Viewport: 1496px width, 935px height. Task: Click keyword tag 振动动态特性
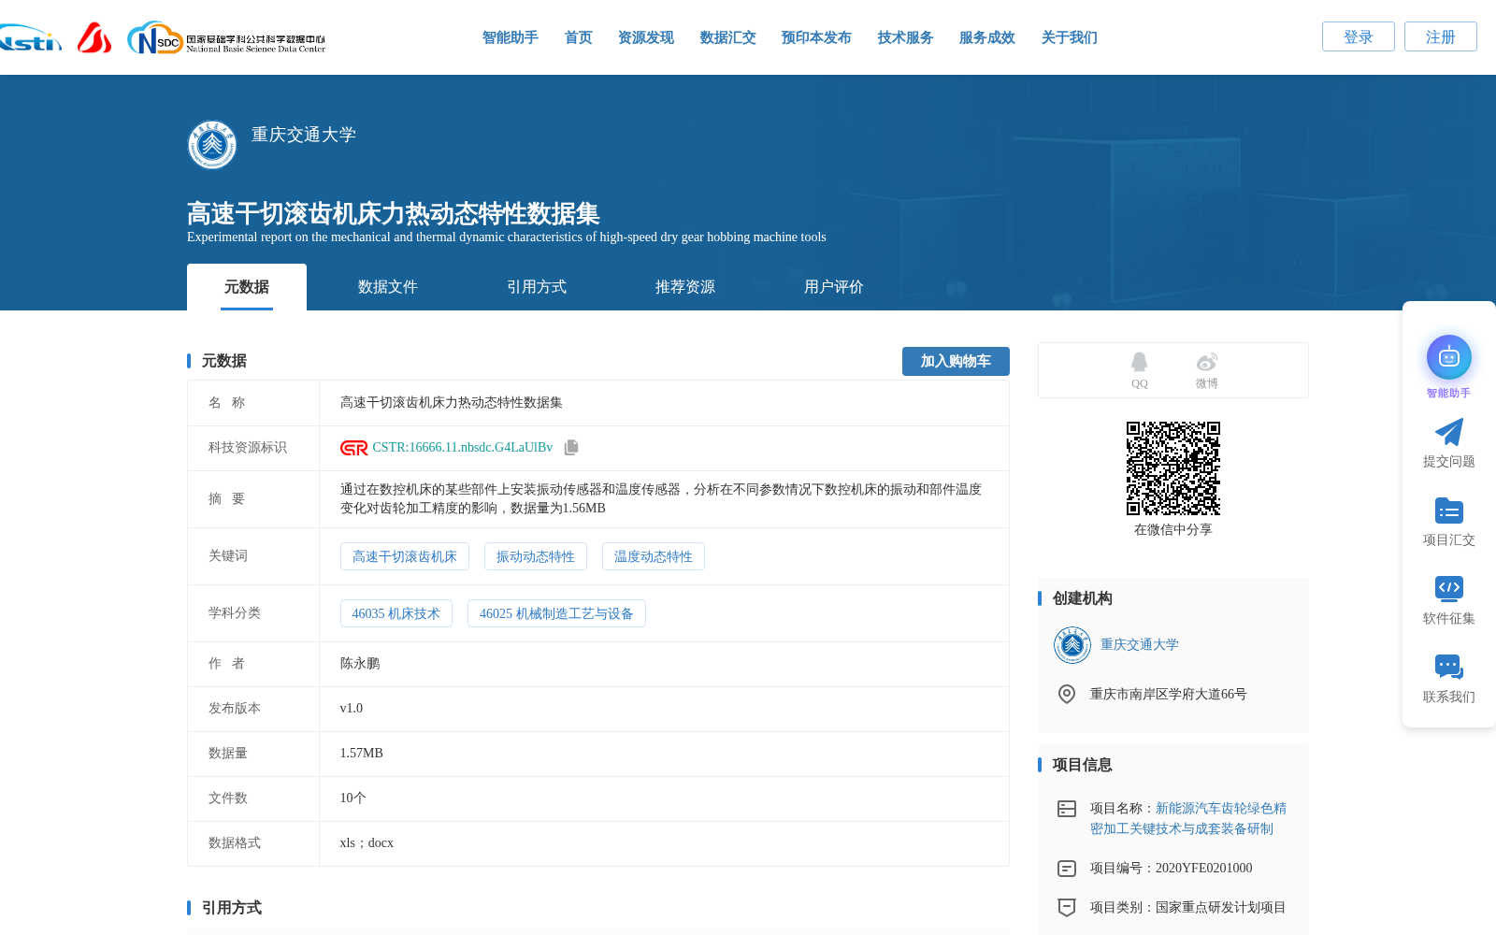536,556
